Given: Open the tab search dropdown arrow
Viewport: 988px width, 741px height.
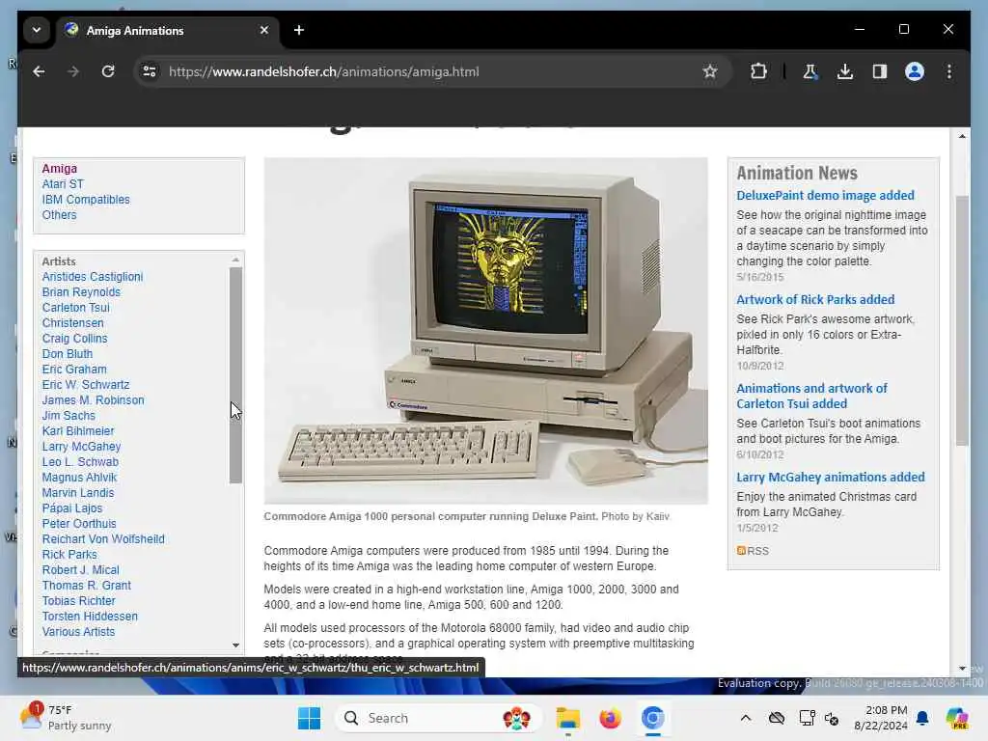Looking at the screenshot, I should coord(37,30).
